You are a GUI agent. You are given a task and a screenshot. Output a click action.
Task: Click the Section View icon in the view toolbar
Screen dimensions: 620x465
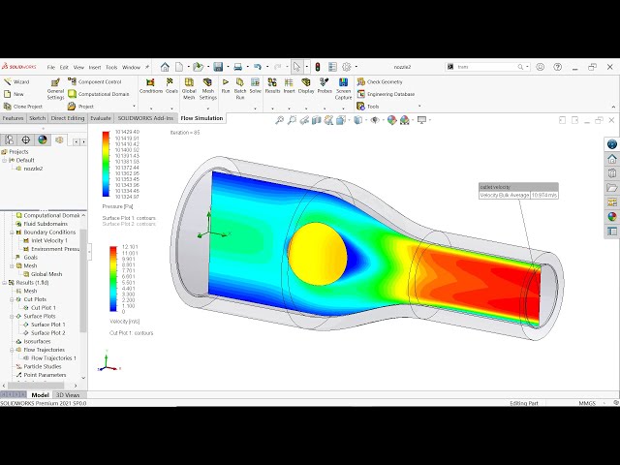317,120
